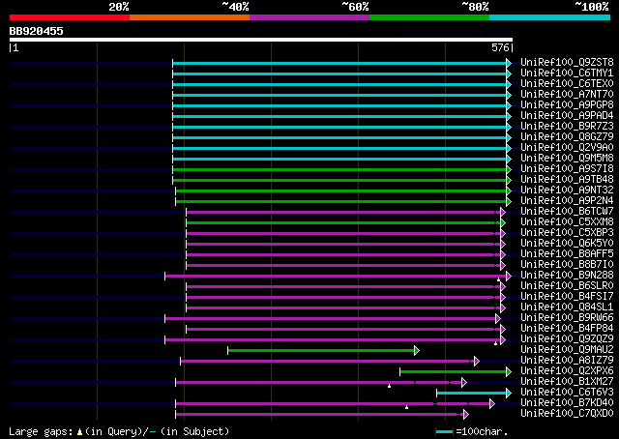Click the UniRef100_C5XXM8 label

point(567,222)
